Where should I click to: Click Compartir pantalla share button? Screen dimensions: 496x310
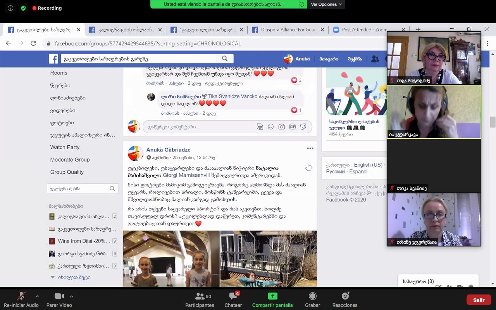(x=272, y=299)
